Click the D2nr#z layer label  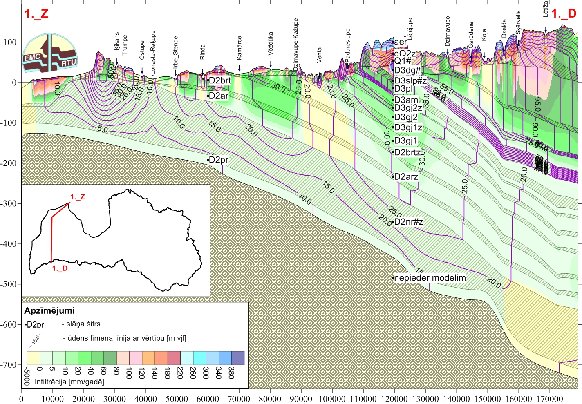coord(408,222)
